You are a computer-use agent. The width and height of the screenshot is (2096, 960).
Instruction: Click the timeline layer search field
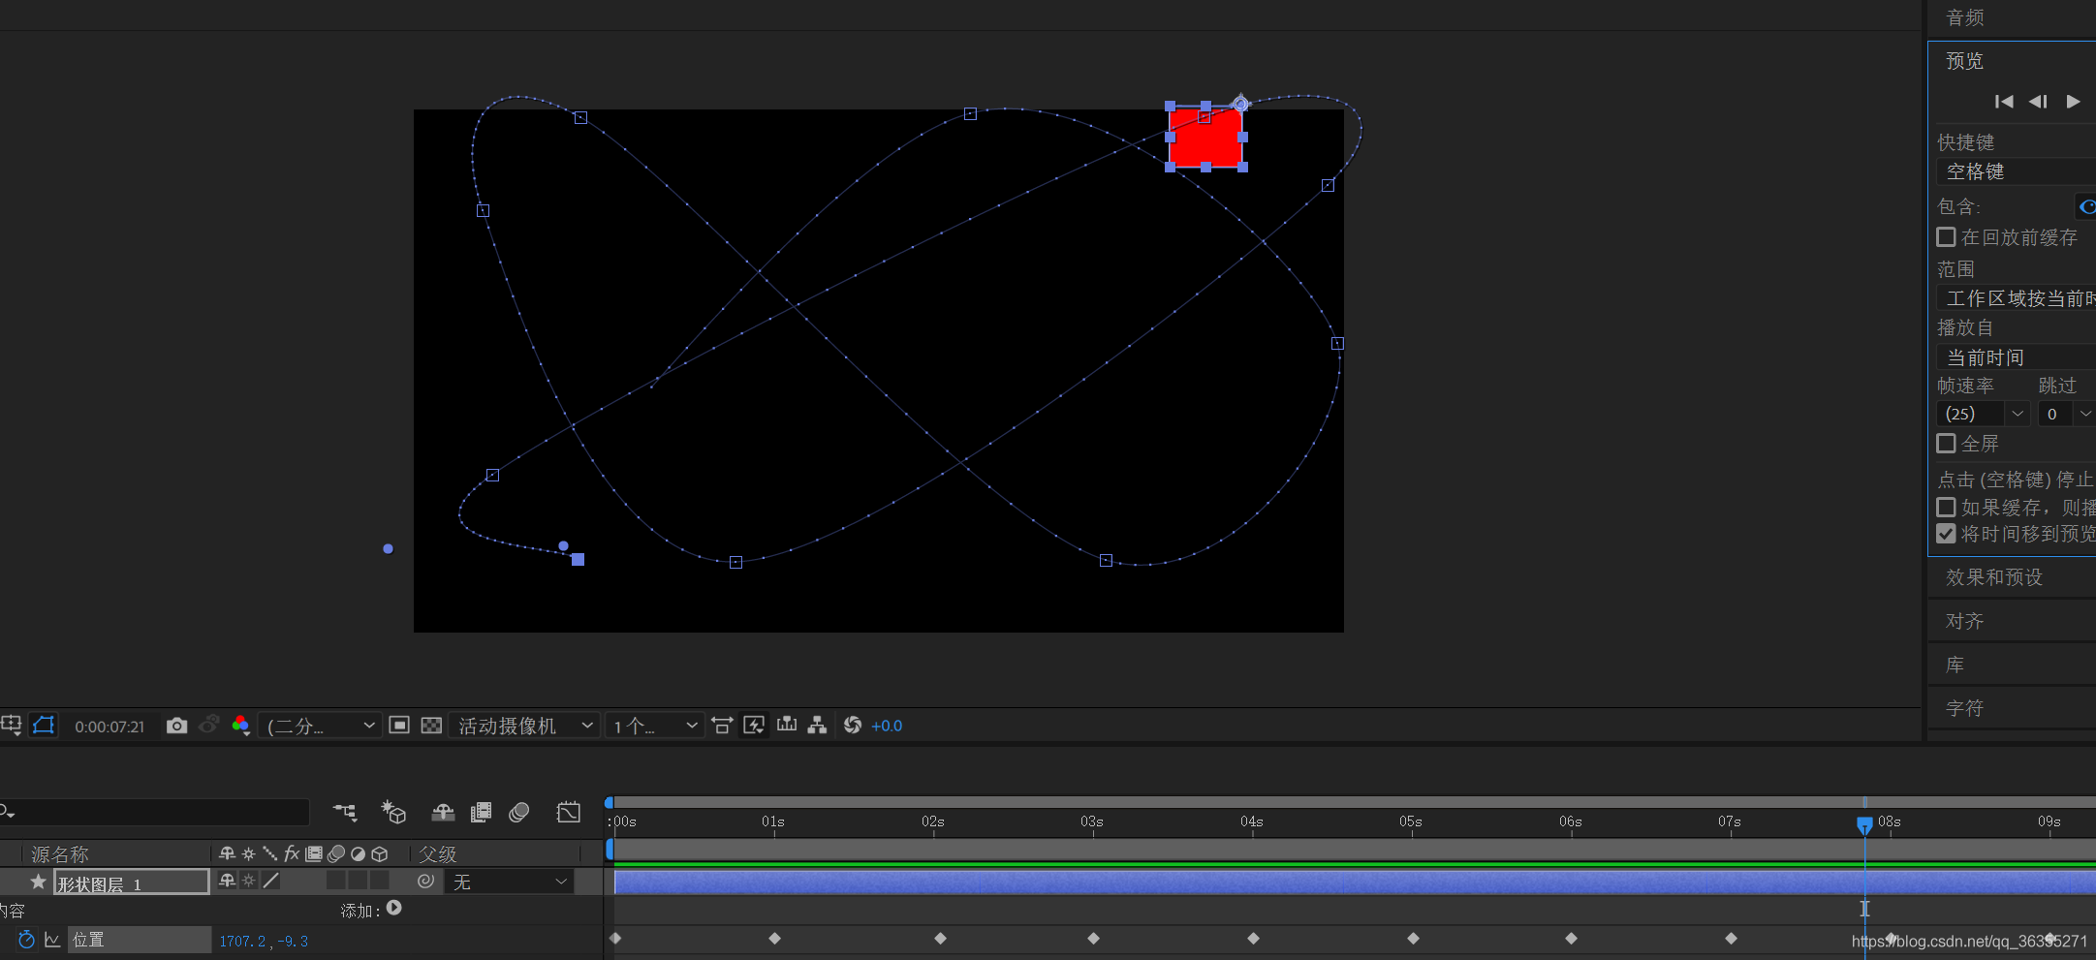[x=155, y=812]
